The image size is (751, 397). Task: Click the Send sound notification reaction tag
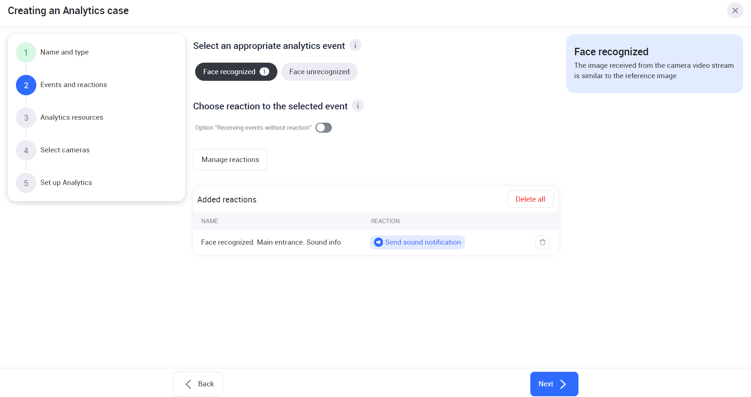pyautogui.click(x=423, y=242)
